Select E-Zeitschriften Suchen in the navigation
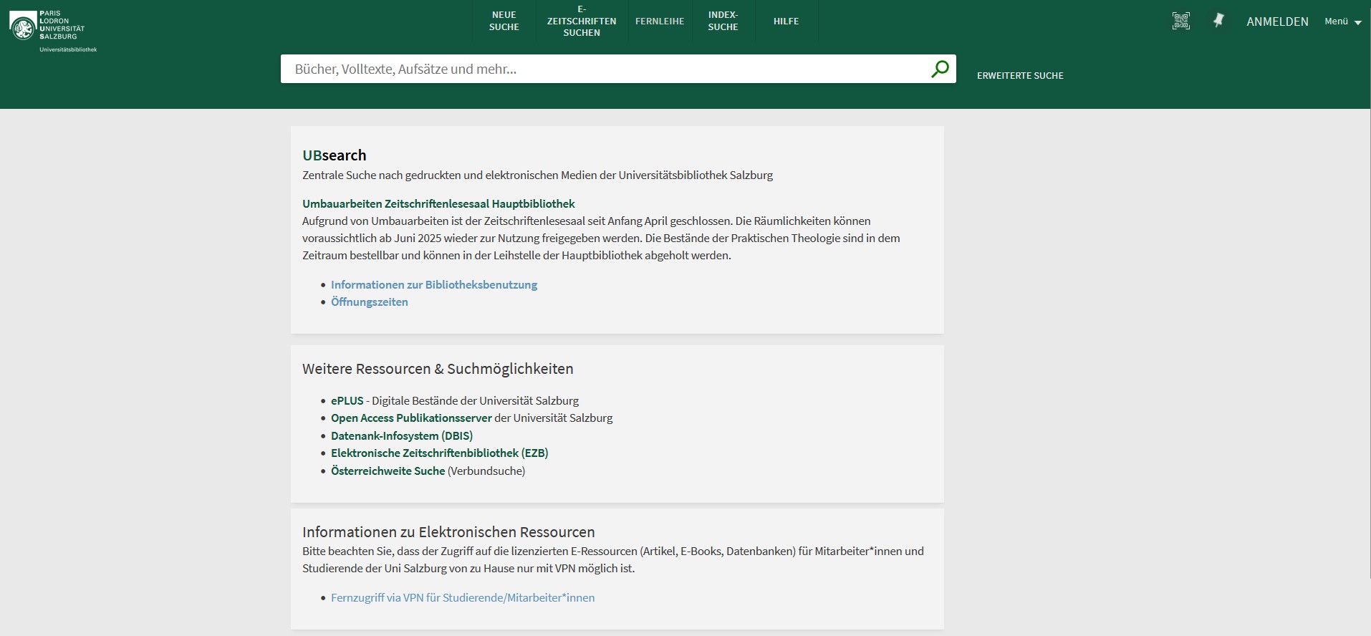This screenshot has width=1371, height=636. (581, 21)
